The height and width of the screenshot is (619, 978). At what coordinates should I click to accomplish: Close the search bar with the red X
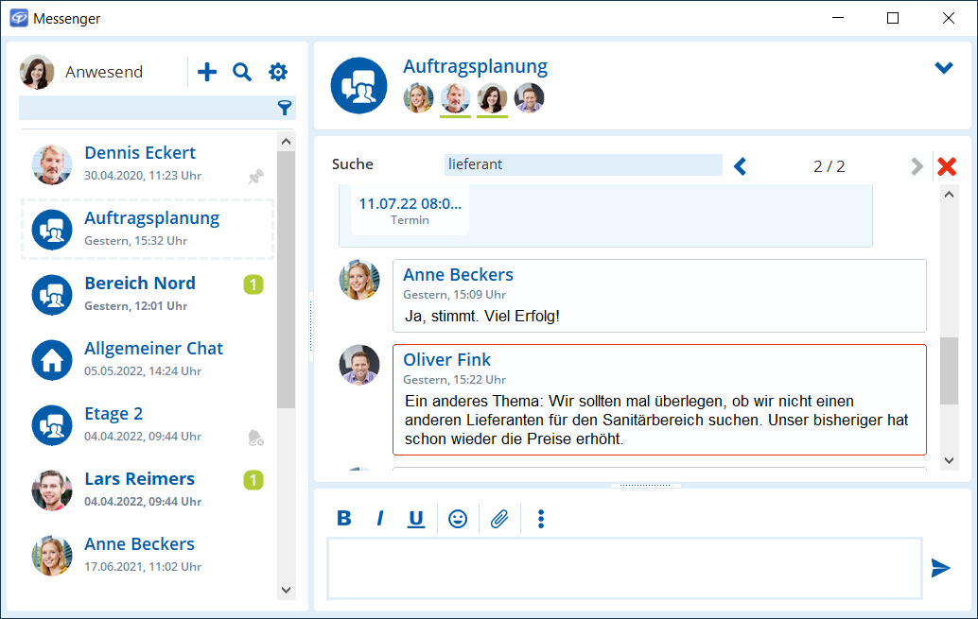(x=946, y=166)
